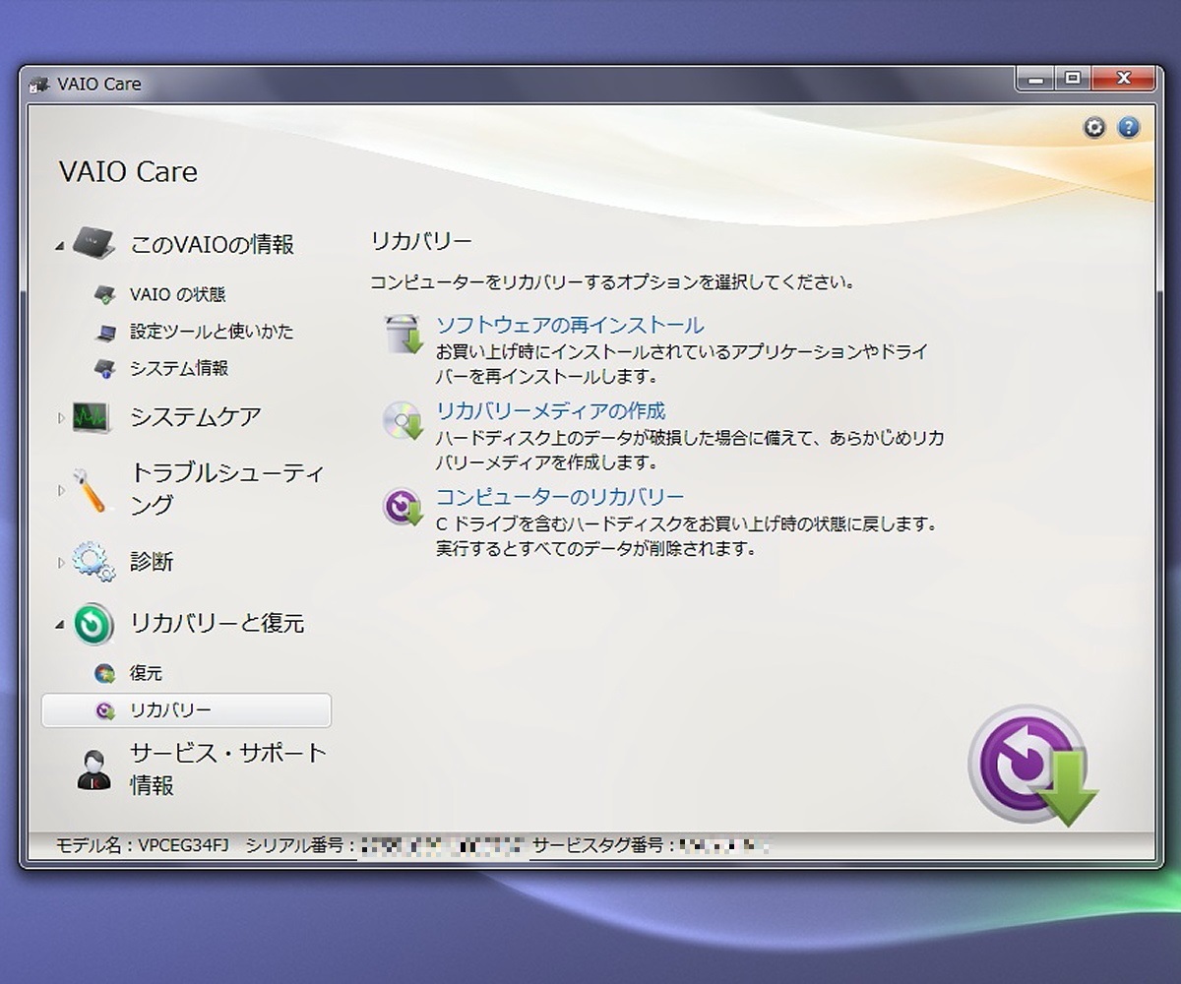Expand the トラブルシューティング section
Image resolution: width=1181 pixels, height=984 pixels.
pos(60,489)
